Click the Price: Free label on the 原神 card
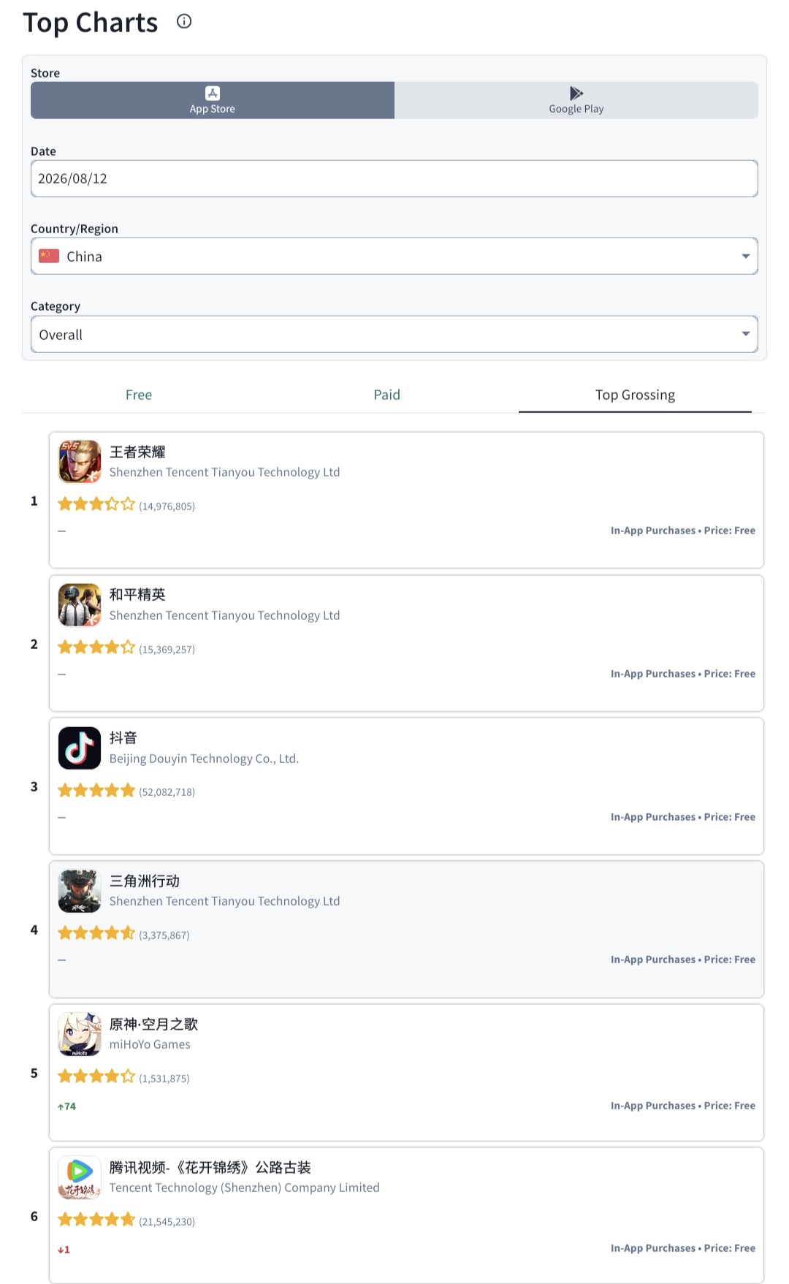This screenshot has width=789, height=1284. click(730, 1106)
